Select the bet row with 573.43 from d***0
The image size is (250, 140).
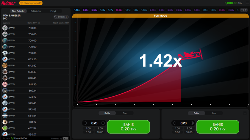tap(35, 109)
